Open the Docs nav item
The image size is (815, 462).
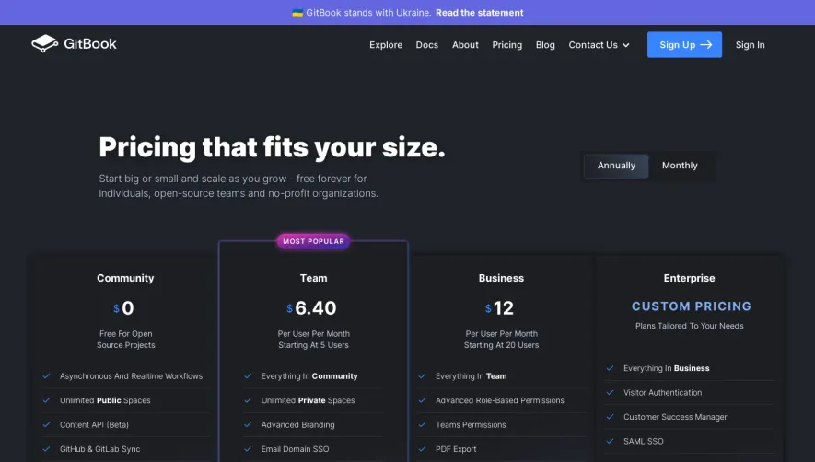click(x=426, y=45)
